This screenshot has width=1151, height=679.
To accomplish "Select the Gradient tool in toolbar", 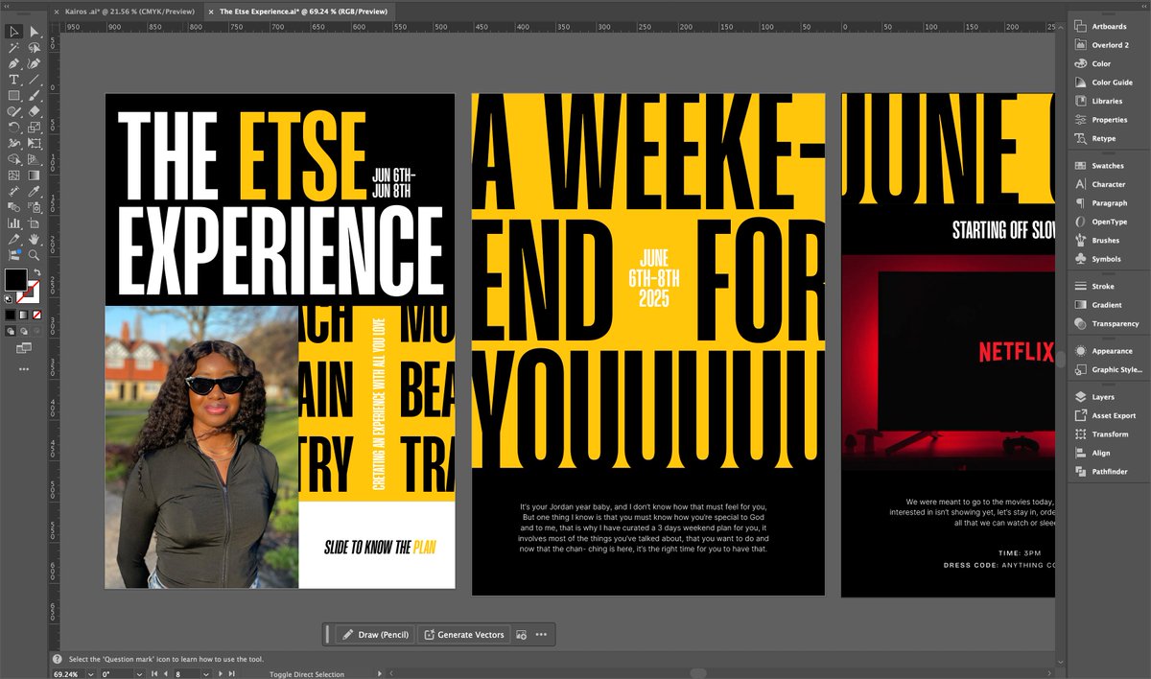I will pyautogui.click(x=34, y=175).
